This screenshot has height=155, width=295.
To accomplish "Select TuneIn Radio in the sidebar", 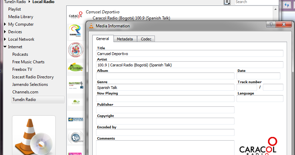I will click(x=38, y=100).
